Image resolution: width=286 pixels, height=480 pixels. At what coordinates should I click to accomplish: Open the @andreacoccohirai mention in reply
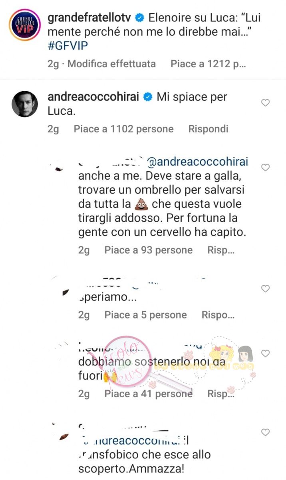[198, 162]
